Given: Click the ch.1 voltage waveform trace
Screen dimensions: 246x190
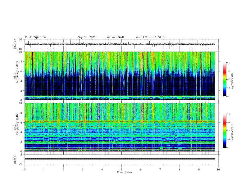Looking at the screenshot, I should pos(120,44).
